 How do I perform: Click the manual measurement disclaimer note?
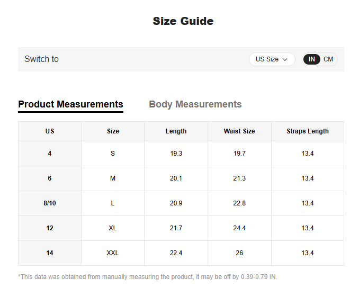click(148, 277)
